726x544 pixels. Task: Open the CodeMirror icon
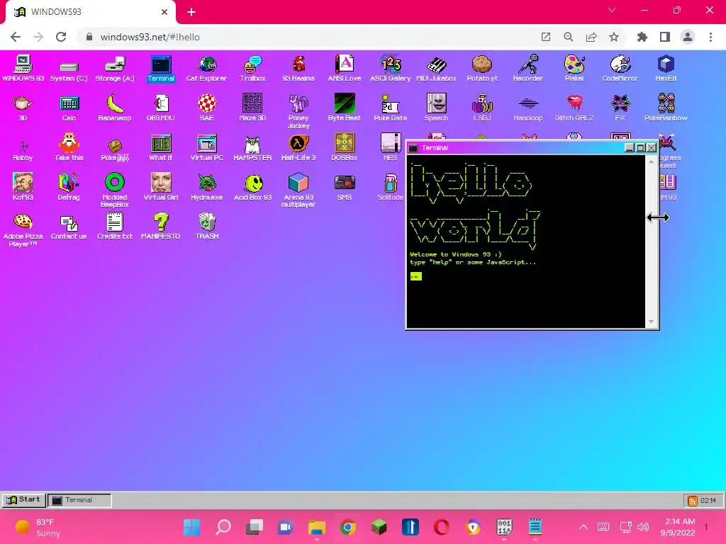pos(620,69)
